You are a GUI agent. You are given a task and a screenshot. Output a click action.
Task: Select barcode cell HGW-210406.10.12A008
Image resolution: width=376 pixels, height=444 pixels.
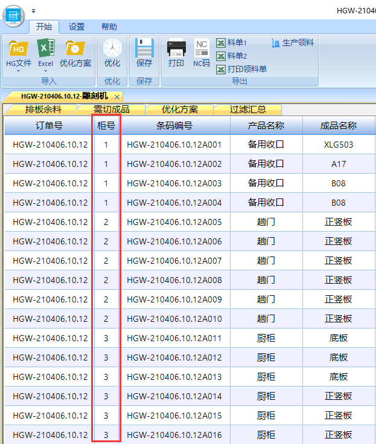click(174, 280)
